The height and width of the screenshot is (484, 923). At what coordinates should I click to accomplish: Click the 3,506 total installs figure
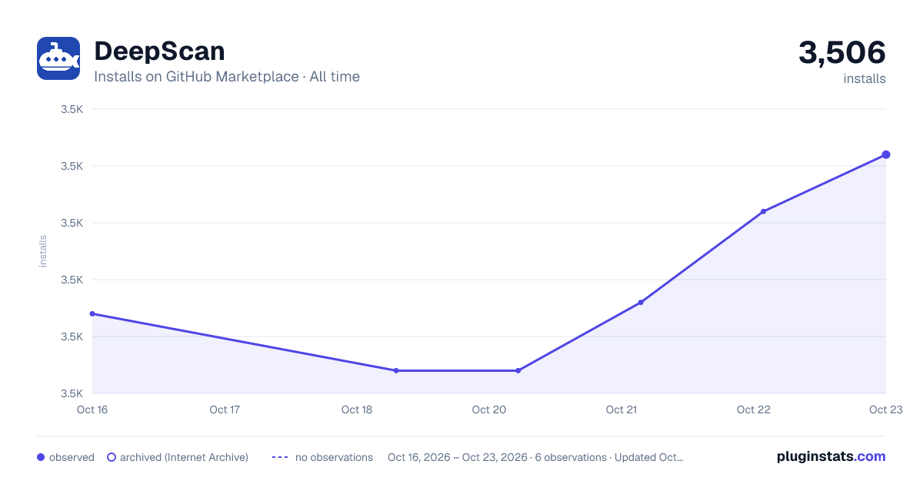click(842, 52)
